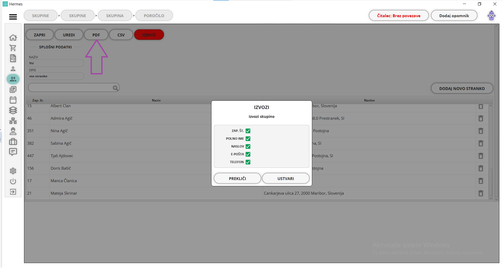Delete row Mateja Skrinar via trash icon

pyautogui.click(x=481, y=193)
